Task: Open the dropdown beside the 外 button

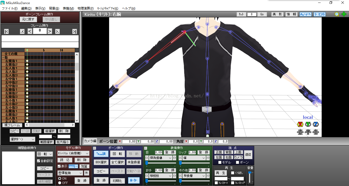Action: pos(70,173)
